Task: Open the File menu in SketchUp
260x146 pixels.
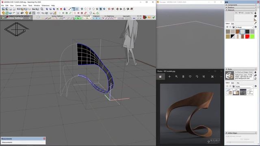Action: pyautogui.click(x=2, y=5)
